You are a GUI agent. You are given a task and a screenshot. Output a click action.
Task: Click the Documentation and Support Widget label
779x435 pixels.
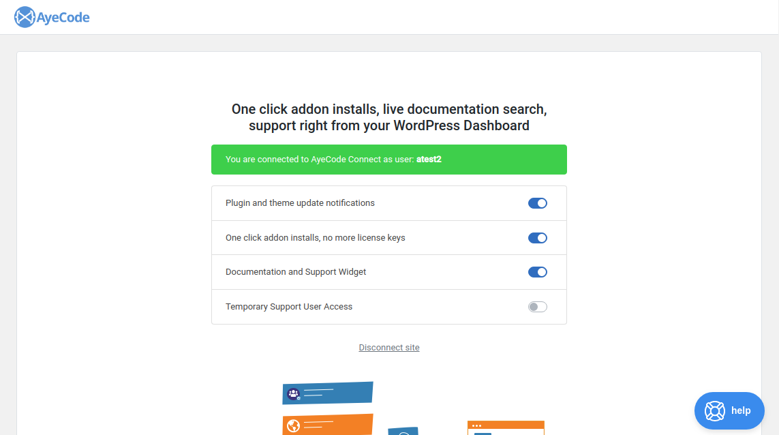point(296,272)
